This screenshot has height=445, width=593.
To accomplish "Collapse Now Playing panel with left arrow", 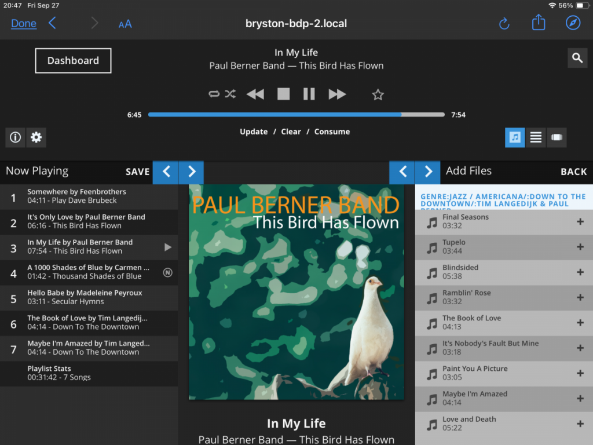I will click(166, 172).
